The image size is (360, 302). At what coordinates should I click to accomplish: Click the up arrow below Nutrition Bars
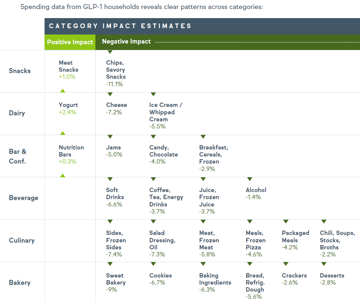tap(62, 175)
